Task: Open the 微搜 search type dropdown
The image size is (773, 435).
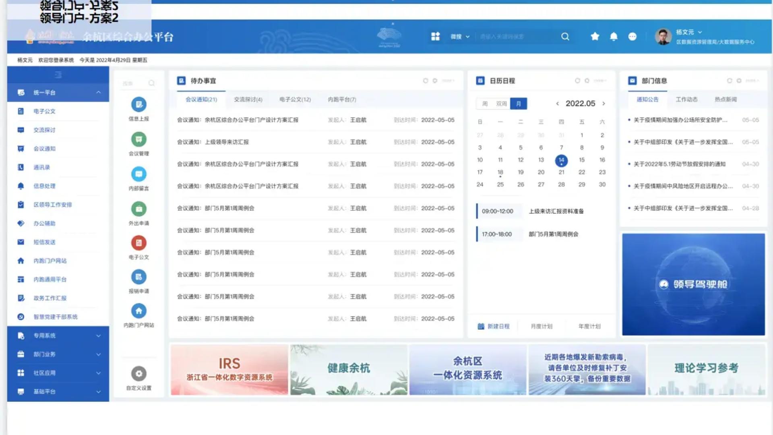Action: (460, 37)
